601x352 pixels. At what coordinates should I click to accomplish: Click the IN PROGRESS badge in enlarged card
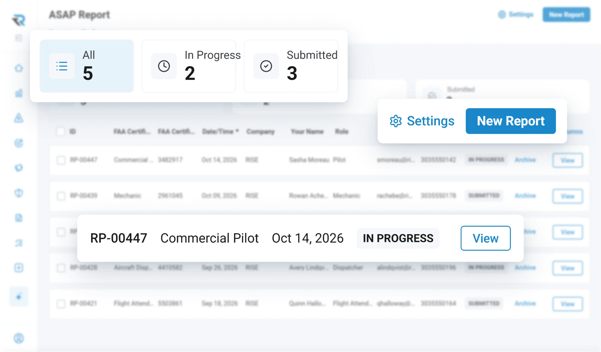398,238
